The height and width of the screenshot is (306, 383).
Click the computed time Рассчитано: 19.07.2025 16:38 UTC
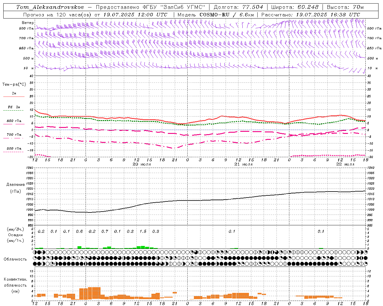pyautogui.click(x=311, y=15)
